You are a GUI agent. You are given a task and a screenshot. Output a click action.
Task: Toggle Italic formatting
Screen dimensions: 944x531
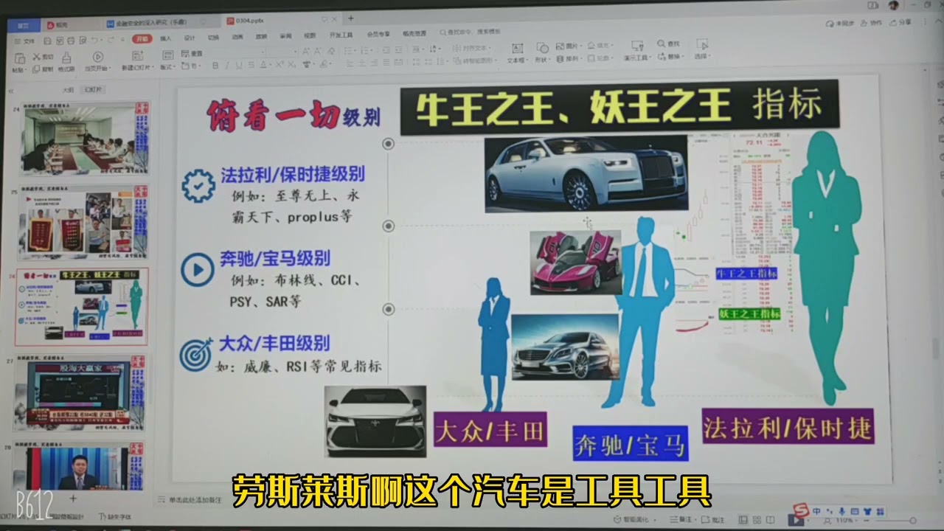point(226,65)
